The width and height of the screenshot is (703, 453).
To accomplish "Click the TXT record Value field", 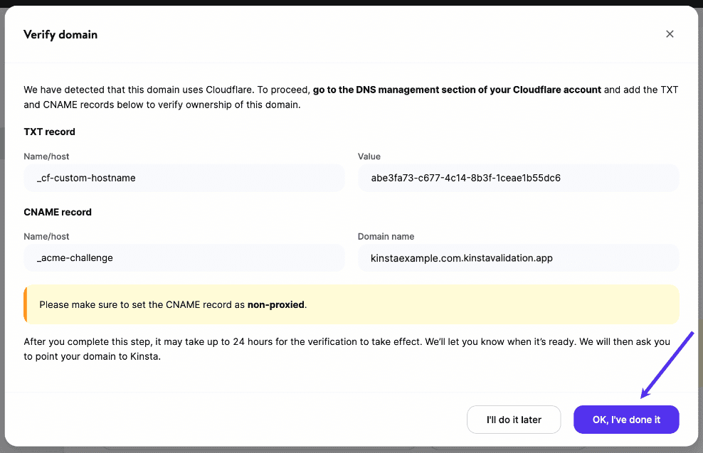I will click(518, 178).
